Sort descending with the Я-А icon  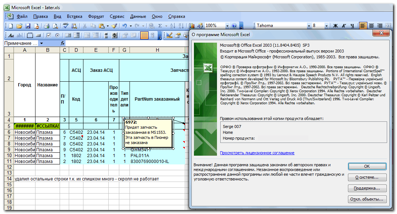coord(181,26)
